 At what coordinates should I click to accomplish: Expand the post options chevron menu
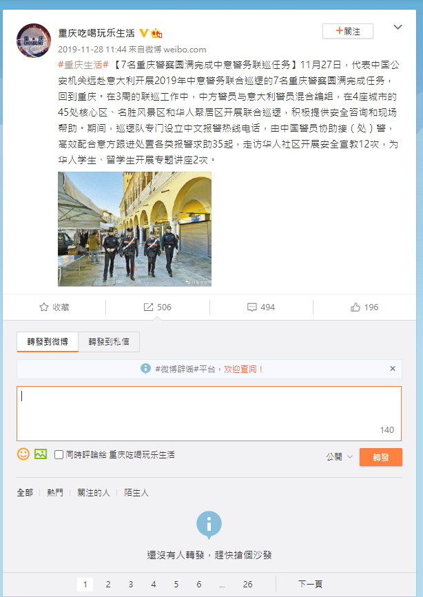pyautogui.click(x=398, y=27)
